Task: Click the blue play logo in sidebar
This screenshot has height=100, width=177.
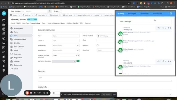Action: click(4, 13)
